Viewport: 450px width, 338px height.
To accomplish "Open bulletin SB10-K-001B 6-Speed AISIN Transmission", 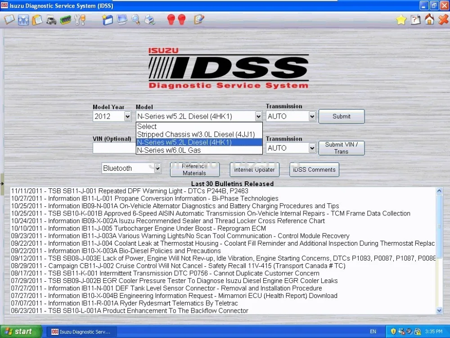I will coord(211,213).
